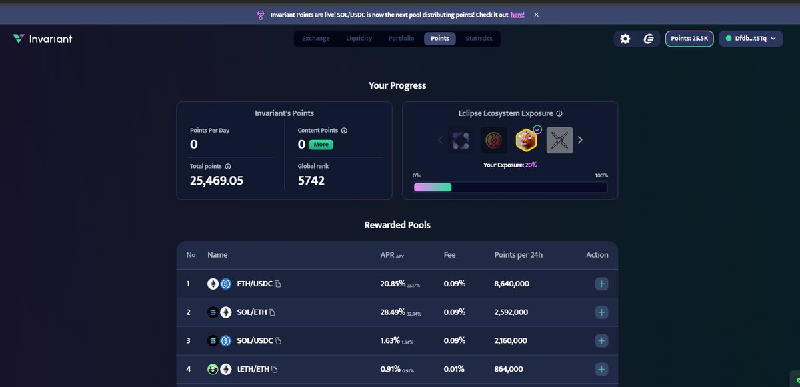Viewport: 800px width, 387px height.
Task: Switch to the Liquidity tab
Action: [x=359, y=39]
